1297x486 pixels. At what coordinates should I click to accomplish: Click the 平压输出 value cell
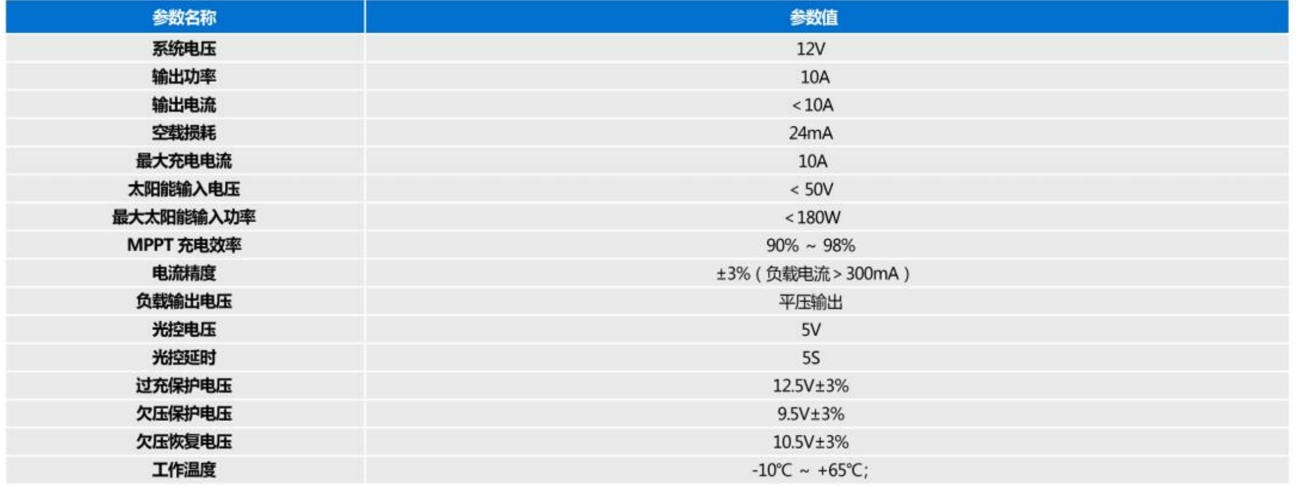pos(811,302)
